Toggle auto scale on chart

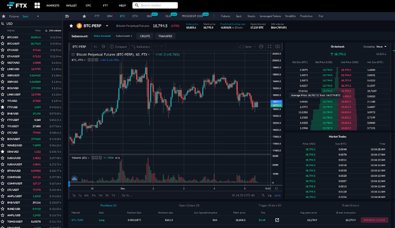click(277, 195)
